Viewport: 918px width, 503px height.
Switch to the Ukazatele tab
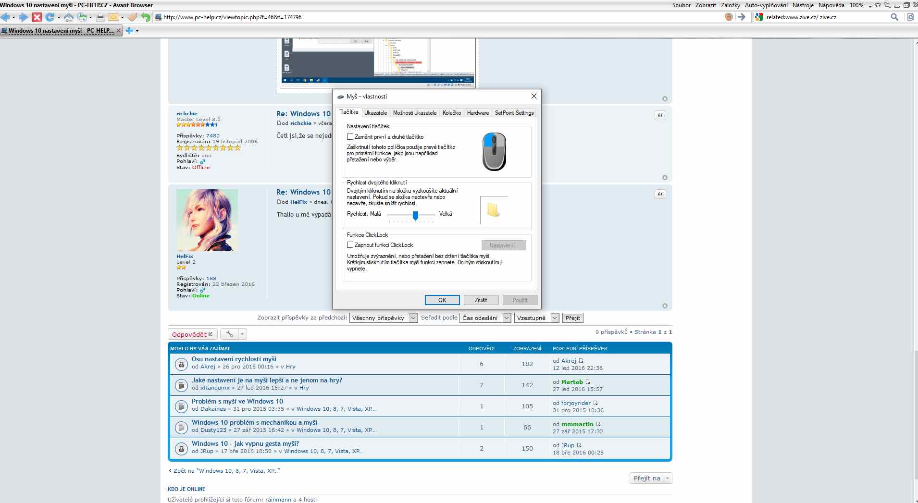tap(375, 113)
